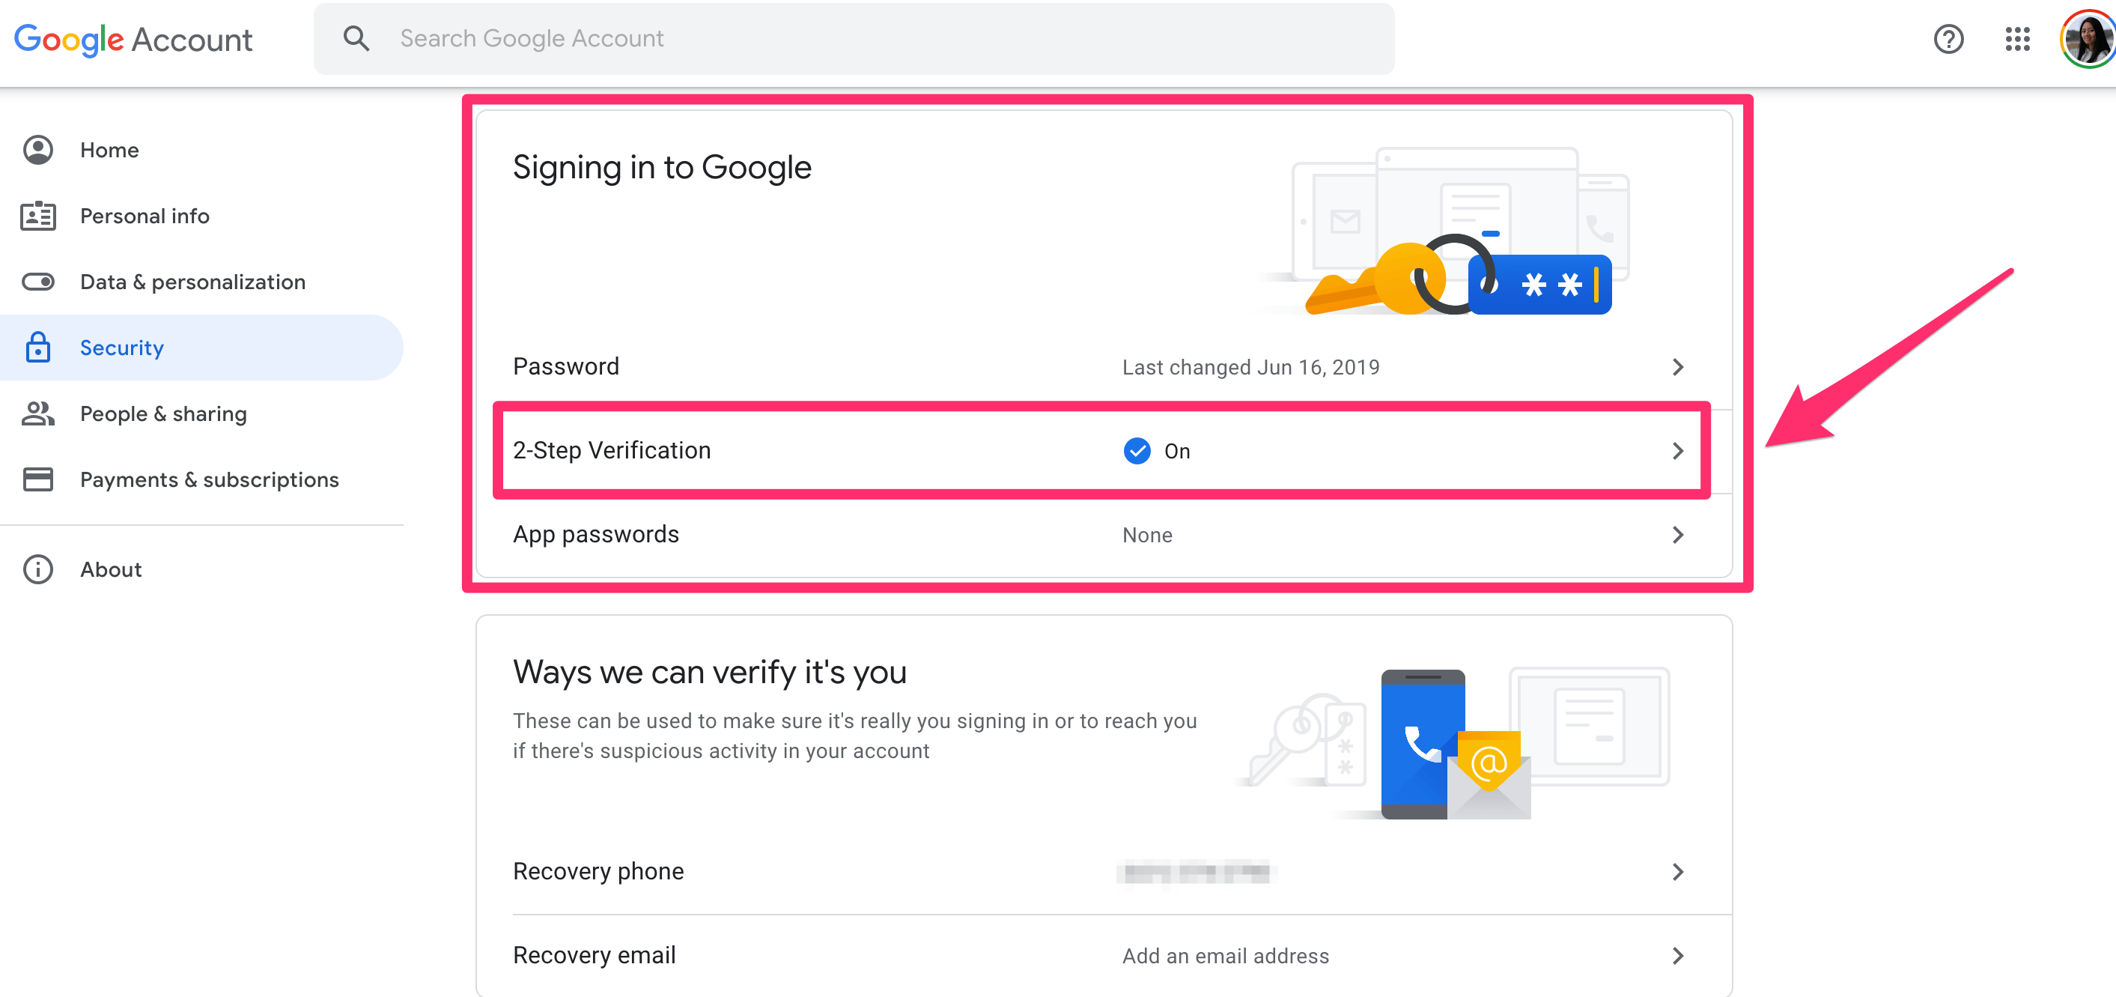Expand the Password row chevron
The width and height of the screenshot is (2116, 997).
(1678, 367)
